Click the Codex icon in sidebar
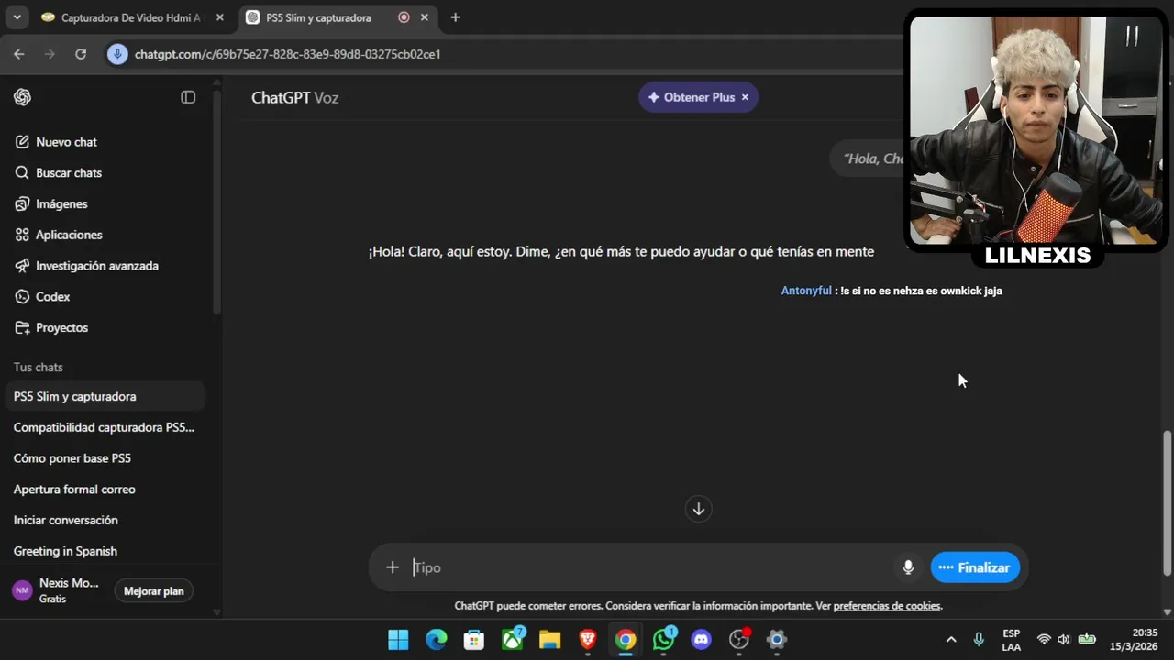 click(x=22, y=297)
